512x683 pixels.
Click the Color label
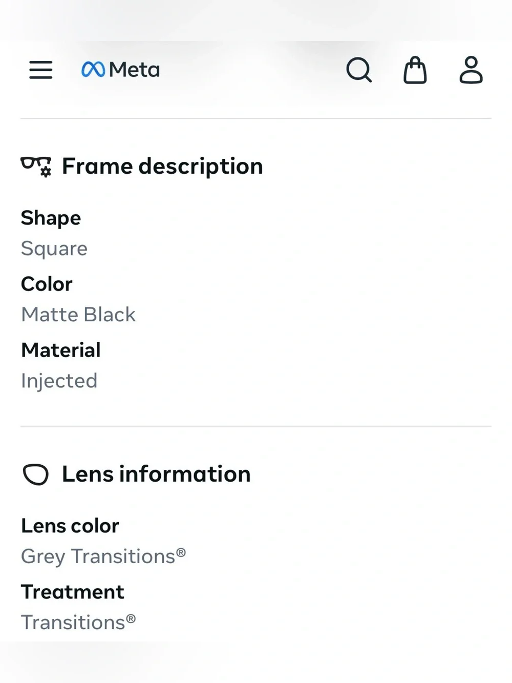pos(47,284)
